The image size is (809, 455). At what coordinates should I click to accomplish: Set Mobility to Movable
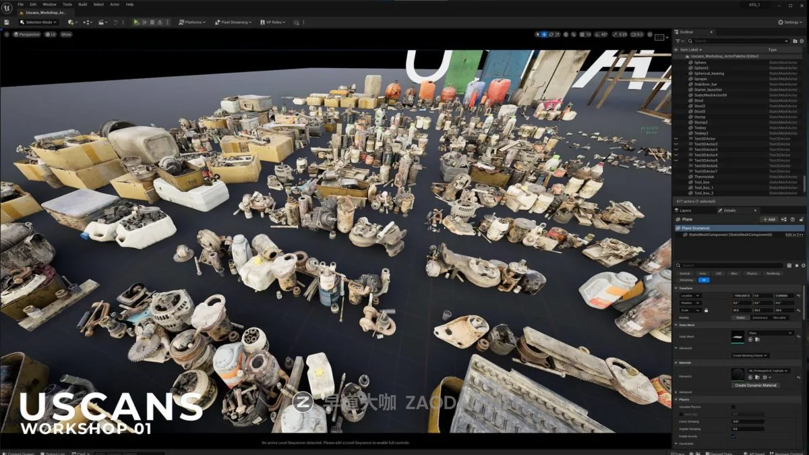coord(779,317)
